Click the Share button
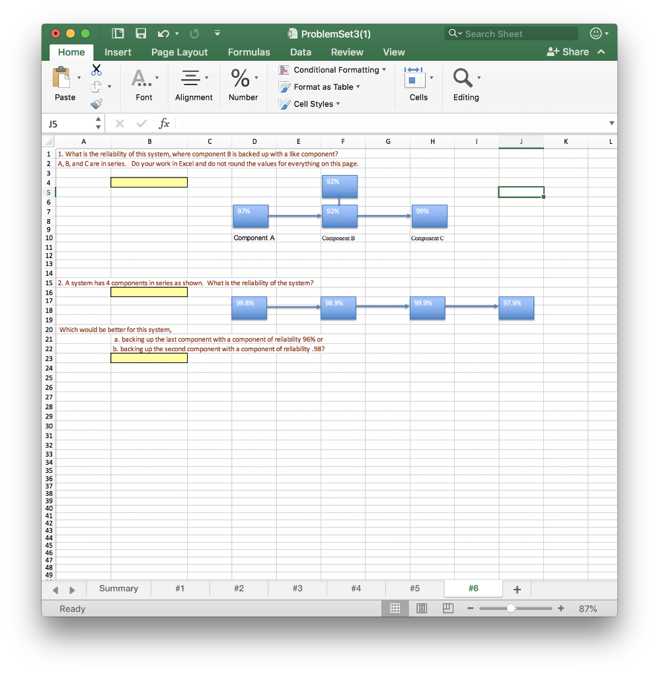Screen dimensions: 659x676 [x=568, y=51]
